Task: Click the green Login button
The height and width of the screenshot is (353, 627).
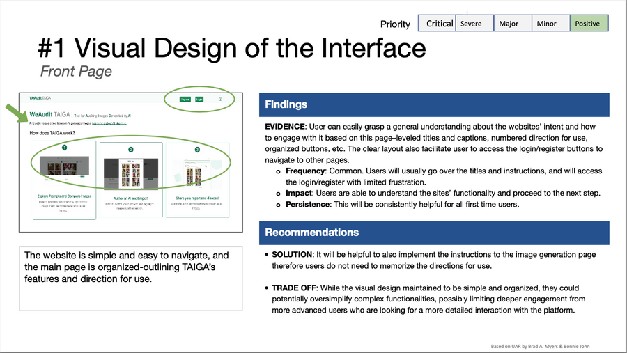Action: tap(199, 99)
